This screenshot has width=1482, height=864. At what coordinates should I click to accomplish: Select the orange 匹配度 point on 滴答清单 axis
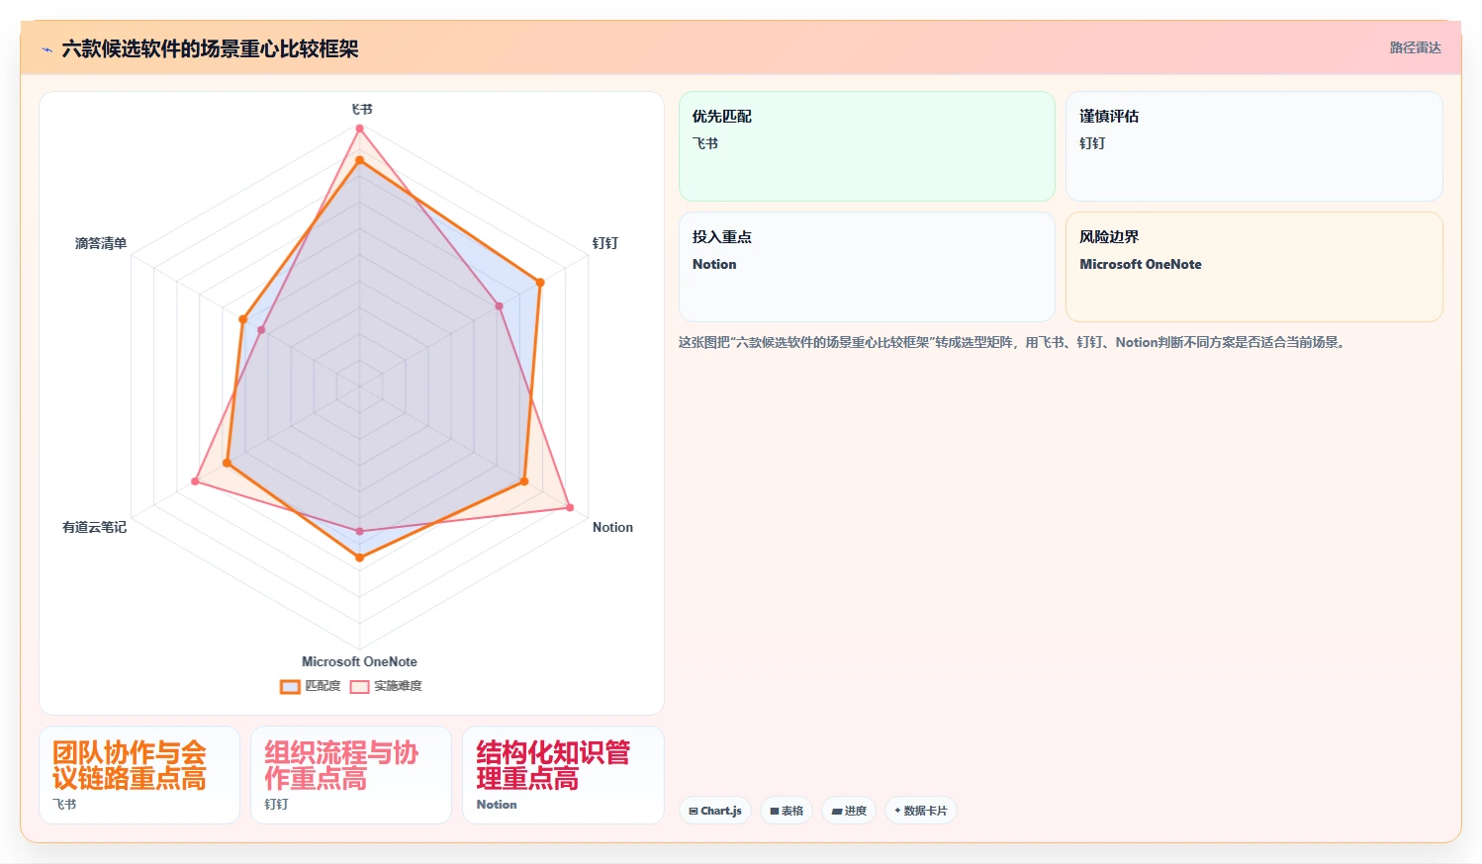pyautogui.click(x=242, y=319)
